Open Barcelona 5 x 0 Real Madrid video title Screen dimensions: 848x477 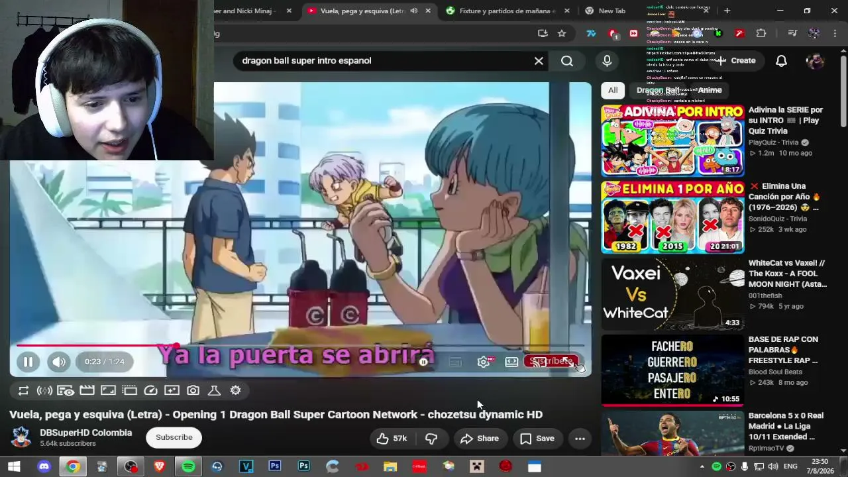pos(788,426)
